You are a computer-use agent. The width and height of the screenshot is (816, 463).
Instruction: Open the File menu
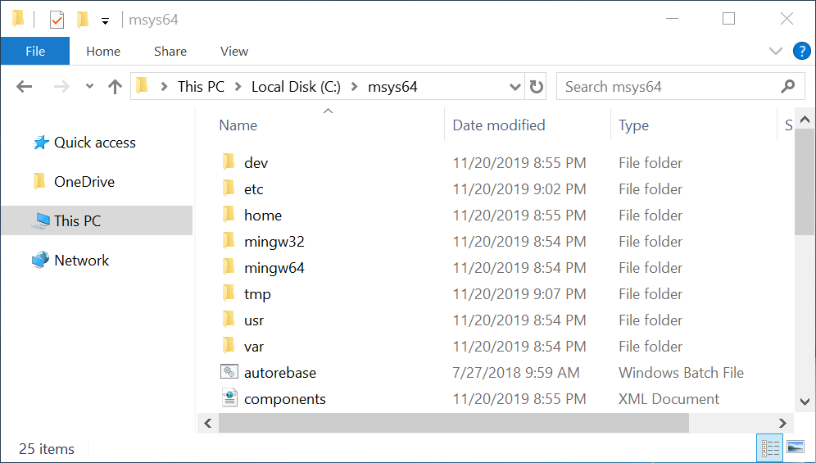35,51
